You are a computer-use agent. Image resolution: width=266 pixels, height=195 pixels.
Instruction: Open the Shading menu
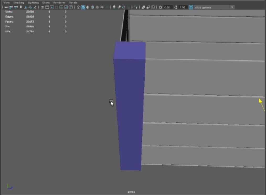(19, 3)
